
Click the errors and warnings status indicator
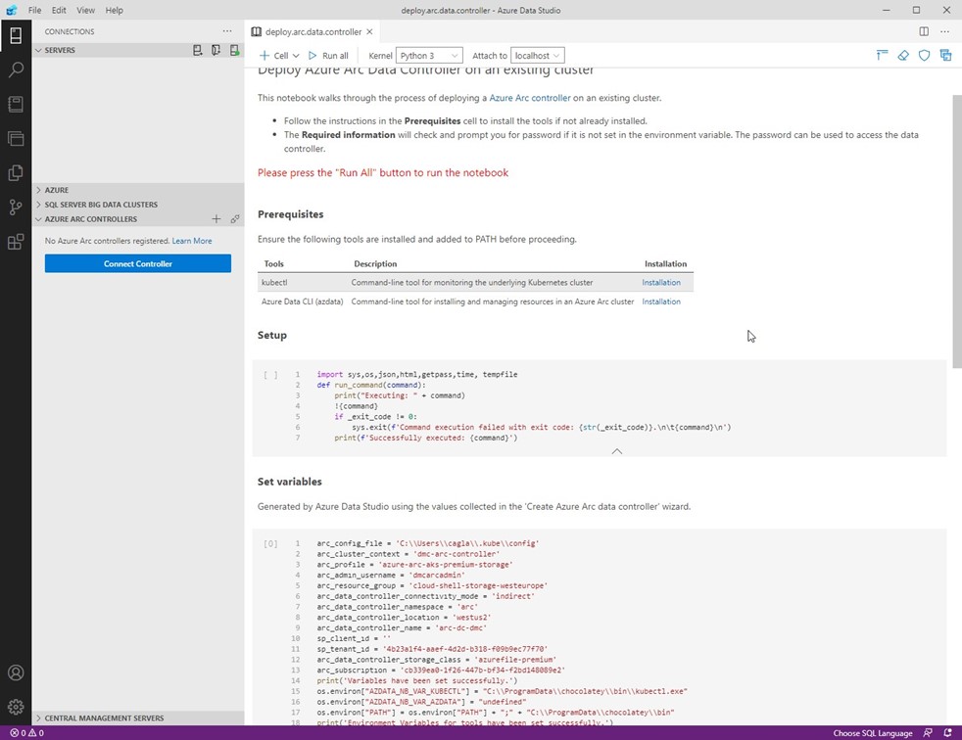tap(27, 732)
